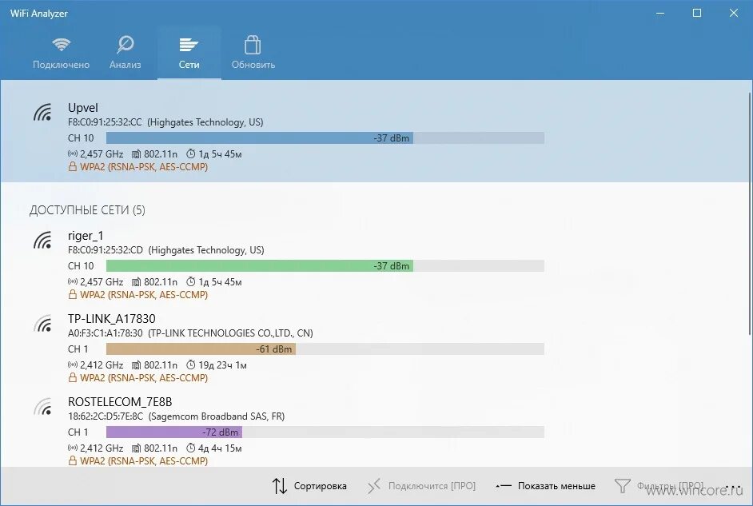Screen dimensions: 753x506
Task: Open the Фильтры [ПРО] filter button
Action: (659, 486)
